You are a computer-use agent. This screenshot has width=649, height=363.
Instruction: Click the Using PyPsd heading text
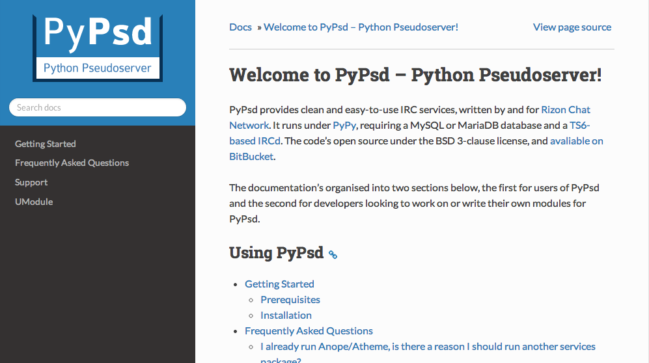point(277,252)
